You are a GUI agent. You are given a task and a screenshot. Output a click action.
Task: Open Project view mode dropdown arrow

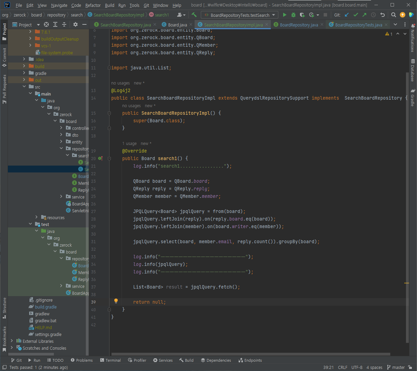coord(38,25)
